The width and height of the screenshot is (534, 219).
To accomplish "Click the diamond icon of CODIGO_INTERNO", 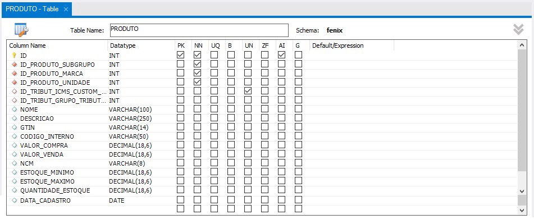I will (x=14, y=136).
